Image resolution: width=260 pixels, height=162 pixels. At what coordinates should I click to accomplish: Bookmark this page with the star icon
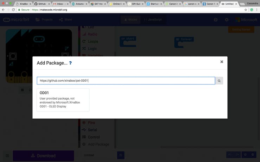tap(246, 10)
